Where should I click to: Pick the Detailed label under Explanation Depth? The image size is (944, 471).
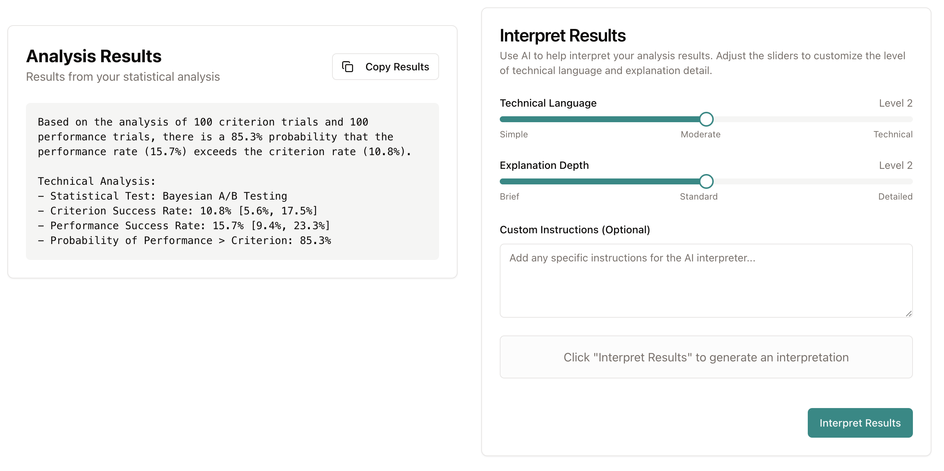click(x=895, y=197)
